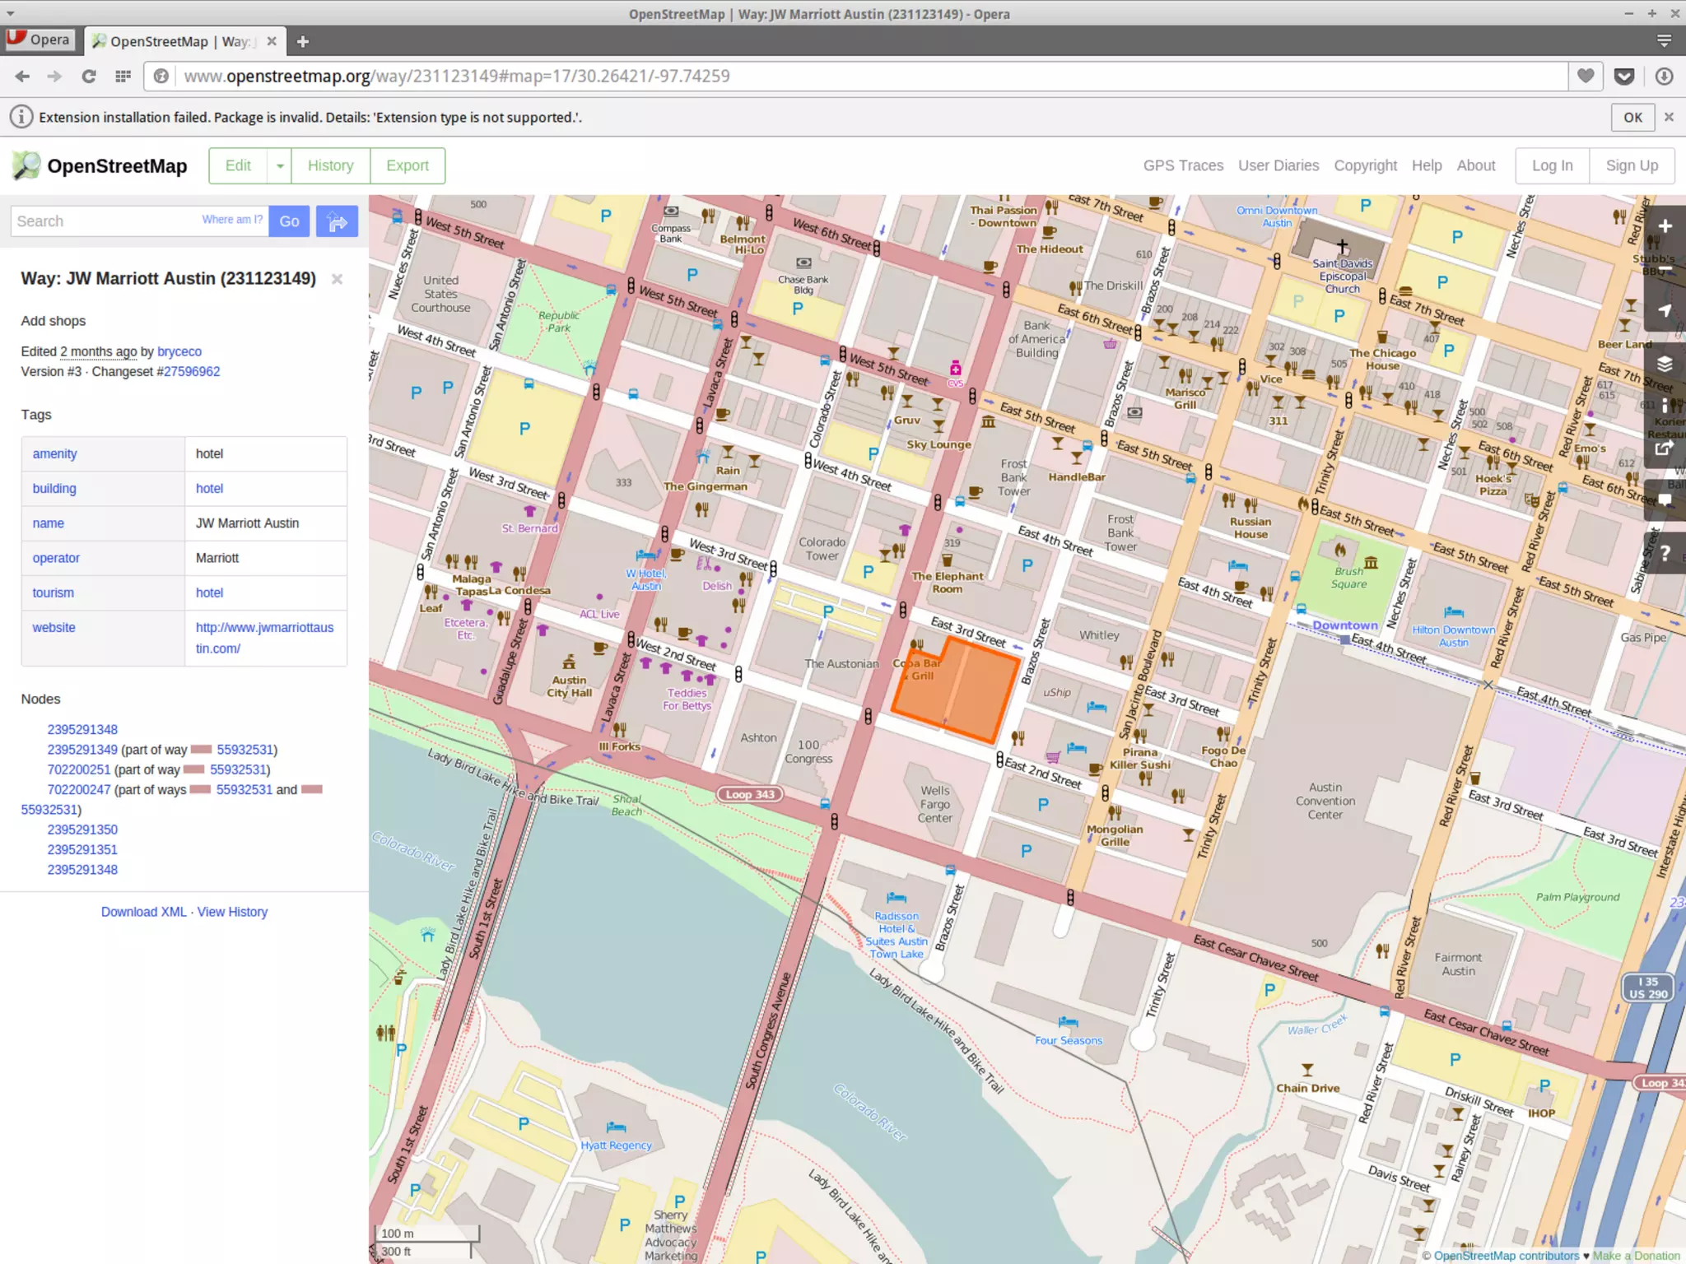Open the tab menu at top right

[x=1664, y=41]
